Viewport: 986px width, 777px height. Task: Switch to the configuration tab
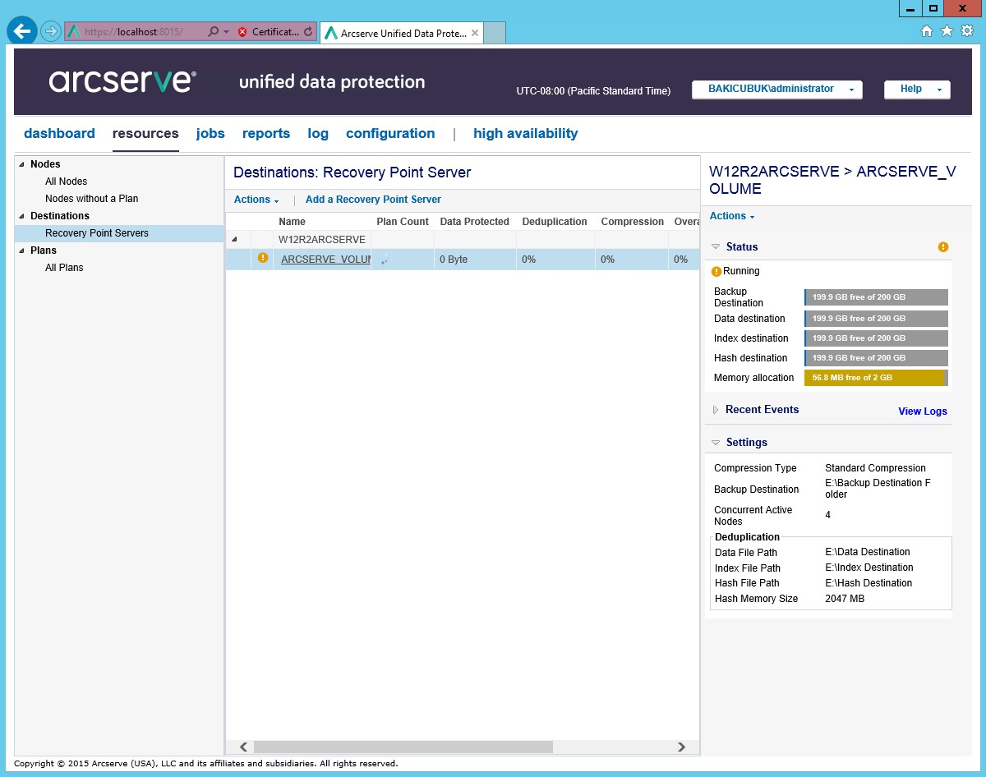pos(390,133)
